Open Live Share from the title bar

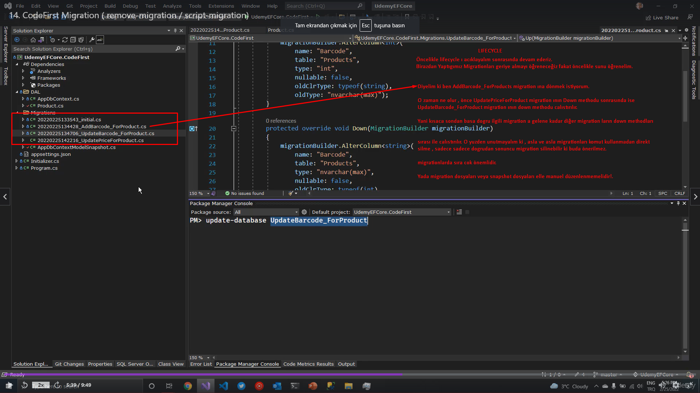click(662, 17)
